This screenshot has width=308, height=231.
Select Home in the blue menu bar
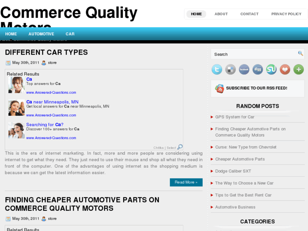point(11,34)
